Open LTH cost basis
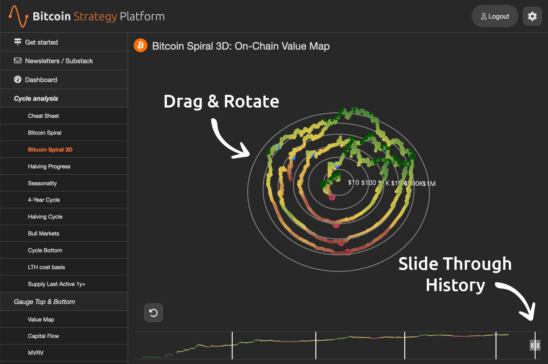This screenshot has height=364, width=548. click(x=64, y=267)
